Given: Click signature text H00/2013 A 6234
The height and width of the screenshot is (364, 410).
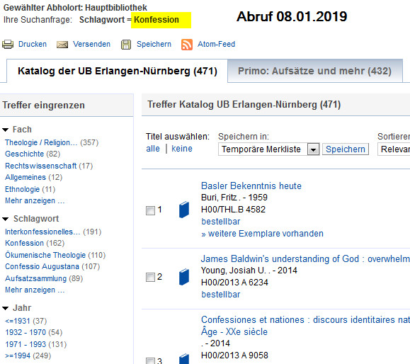Looking at the screenshot, I should (x=234, y=283).
